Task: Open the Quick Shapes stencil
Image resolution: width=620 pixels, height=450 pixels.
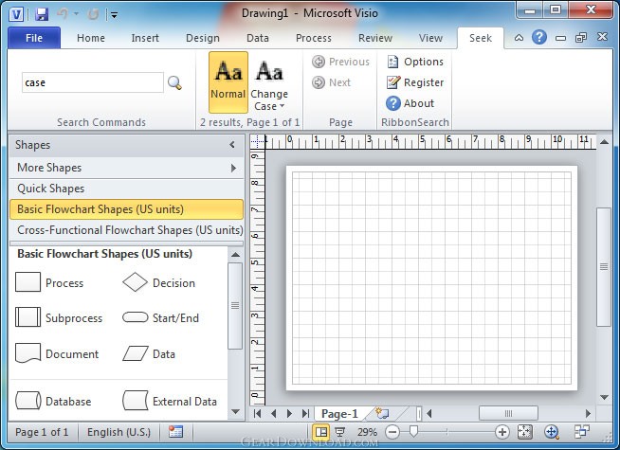Action: pyautogui.click(x=126, y=189)
